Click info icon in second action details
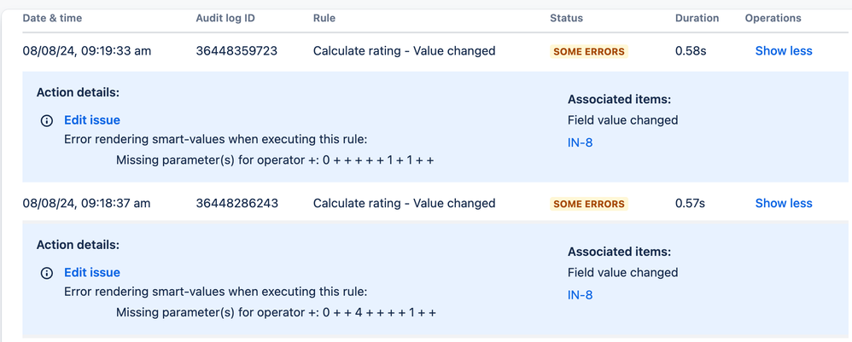Viewport: 852px width, 342px height. pyautogui.click(x=47, y=273)
